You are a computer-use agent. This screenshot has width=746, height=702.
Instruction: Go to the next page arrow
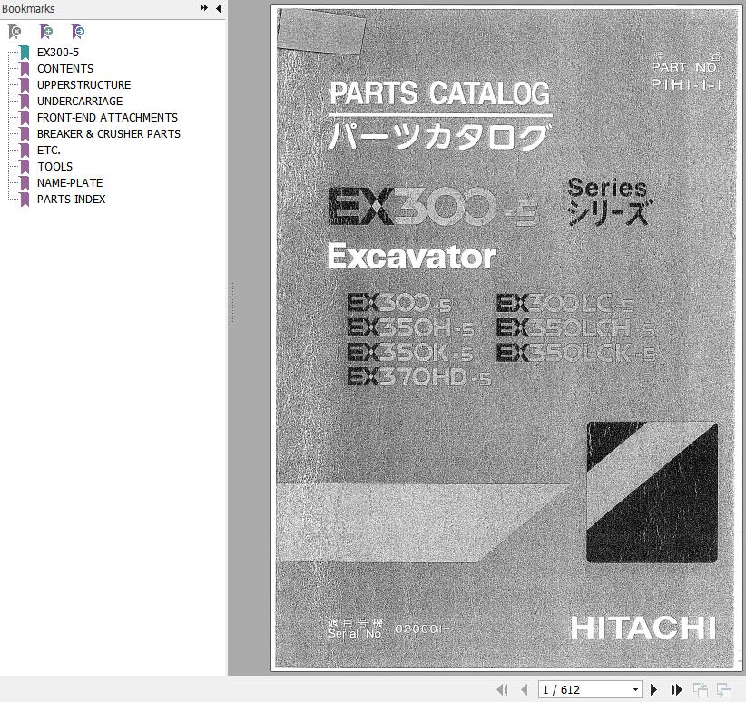pos(653,689)
